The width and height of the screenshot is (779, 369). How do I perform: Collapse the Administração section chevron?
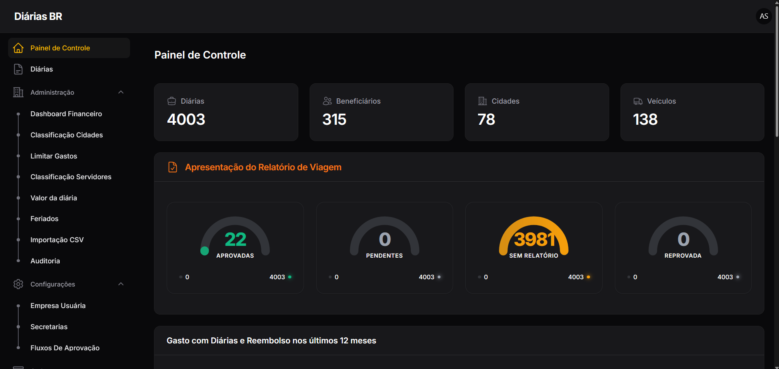click(121, 92)
